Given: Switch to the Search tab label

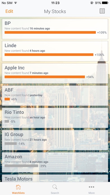Looking at the screenshot, I should 55,193.
